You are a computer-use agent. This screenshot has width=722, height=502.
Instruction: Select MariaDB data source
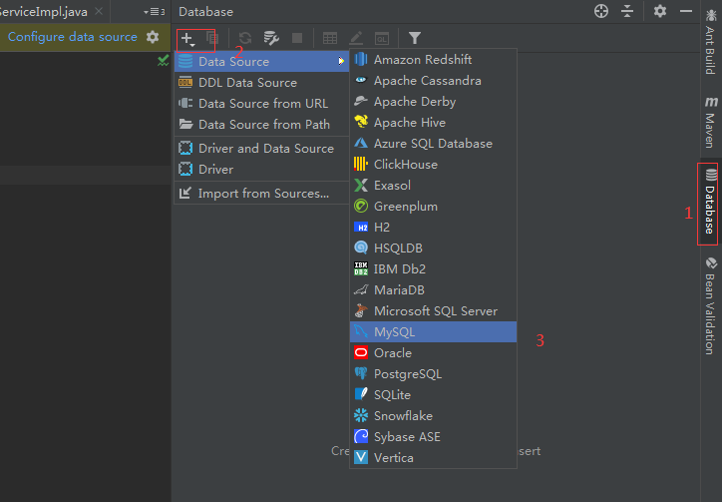tap(433, 290)
